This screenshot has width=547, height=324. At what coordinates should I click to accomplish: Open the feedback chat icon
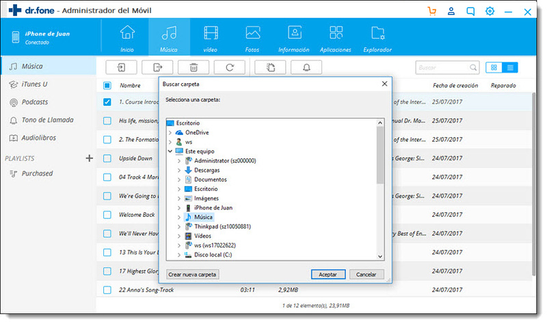[x=470, y=11]
